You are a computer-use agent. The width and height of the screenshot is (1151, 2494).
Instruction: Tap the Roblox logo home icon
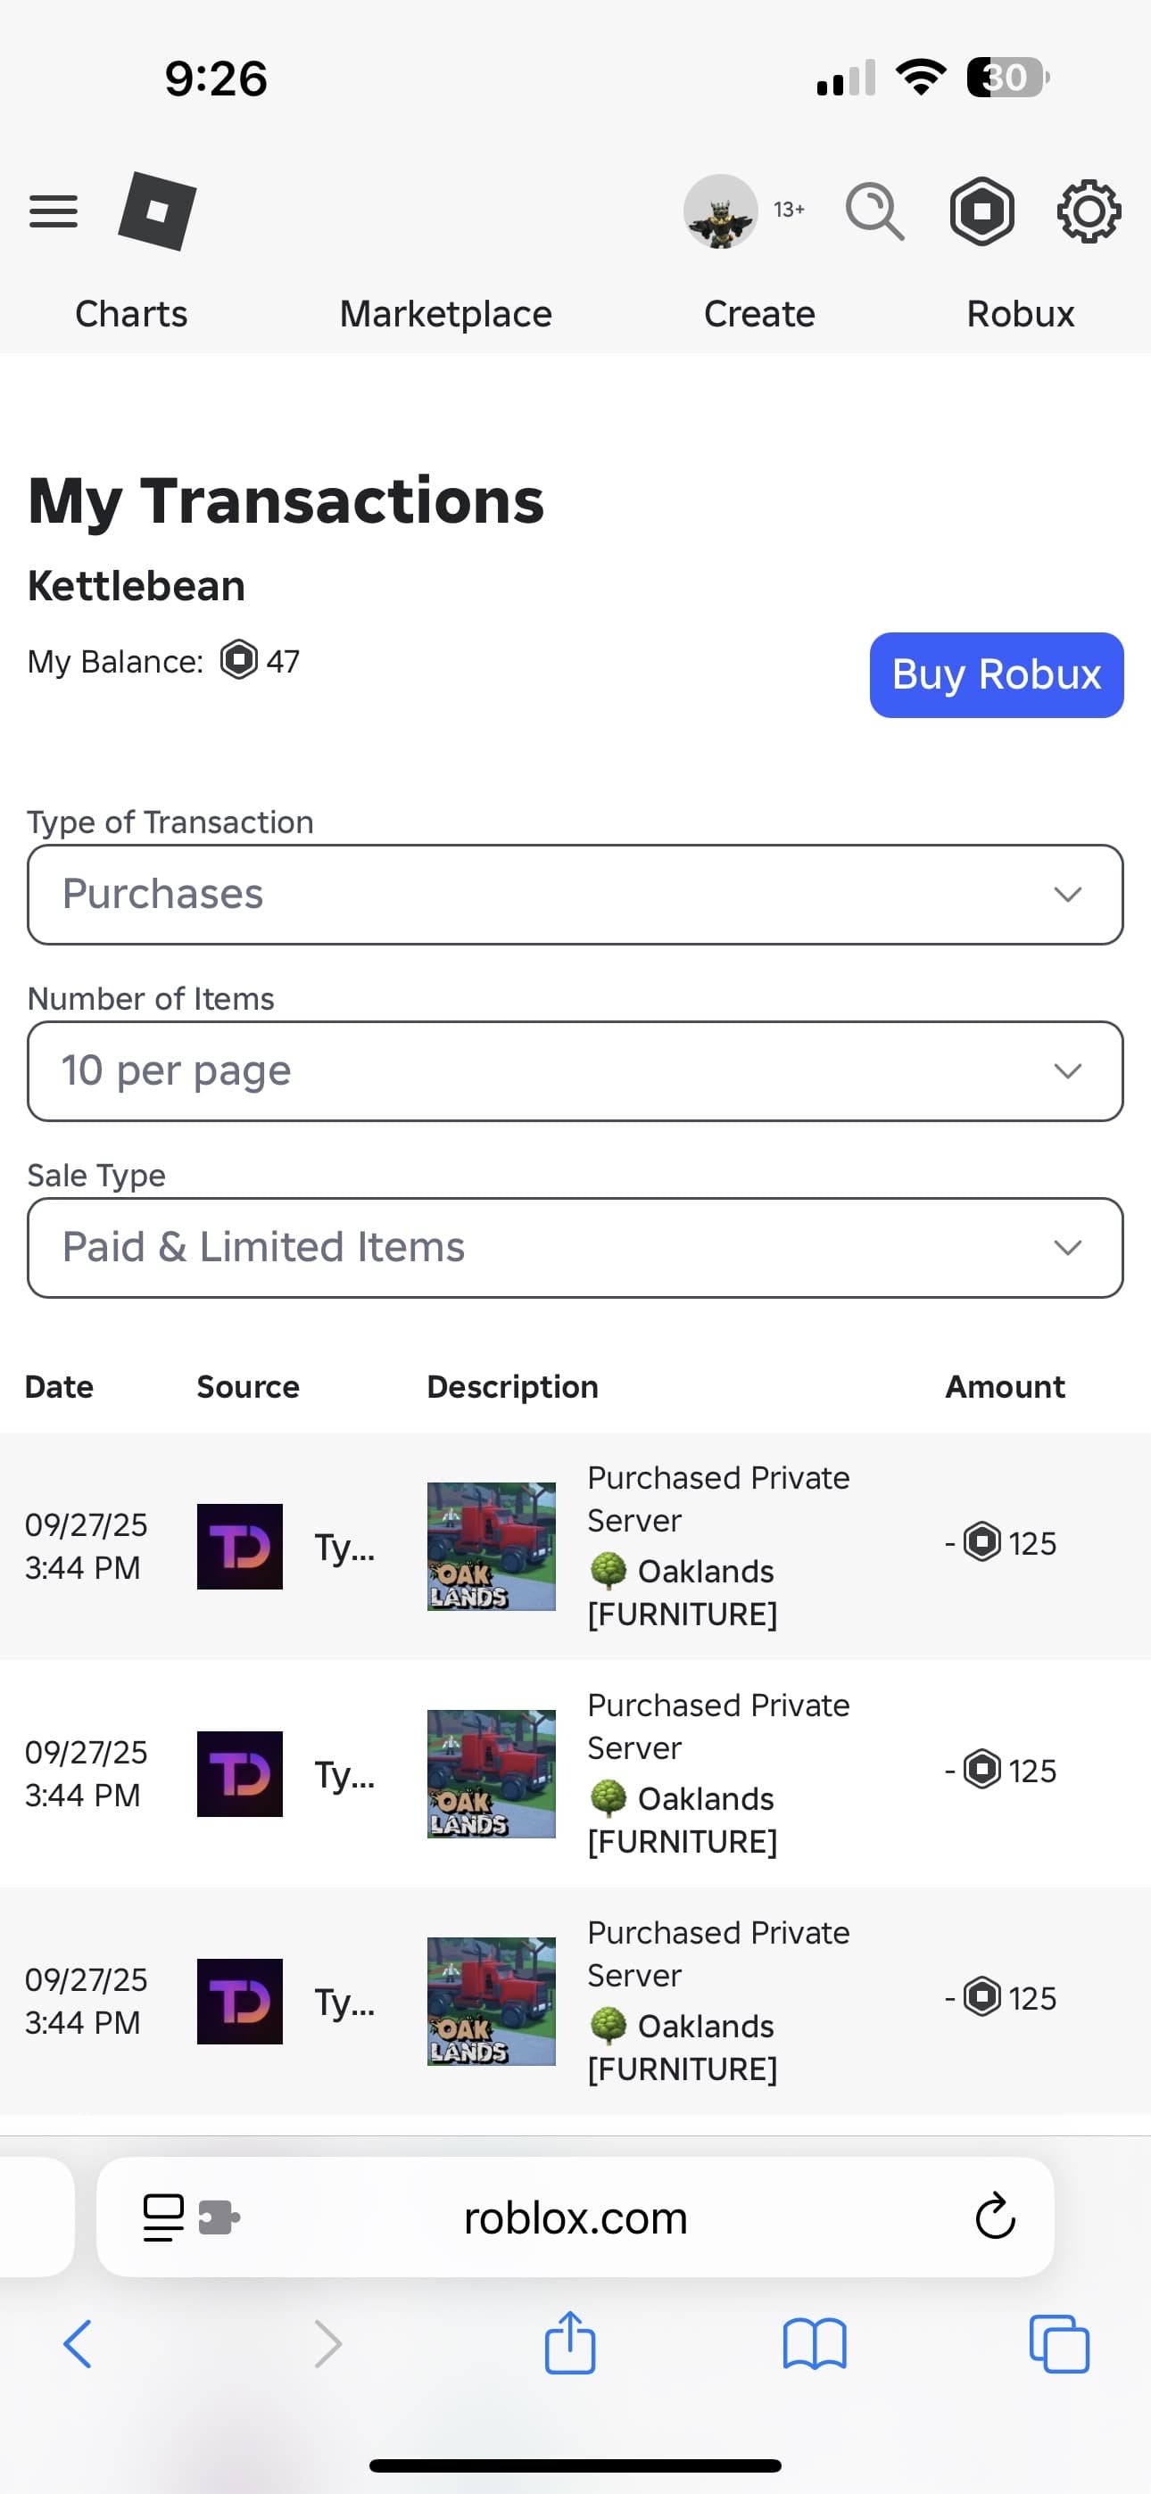coord(157,211)
